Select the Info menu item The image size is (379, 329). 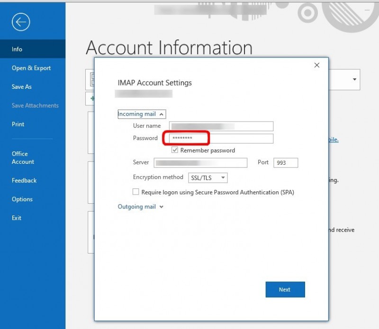(x=17, y=49)
